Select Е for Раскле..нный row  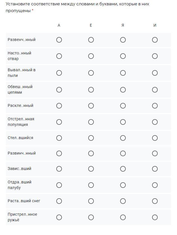point(91,106)
